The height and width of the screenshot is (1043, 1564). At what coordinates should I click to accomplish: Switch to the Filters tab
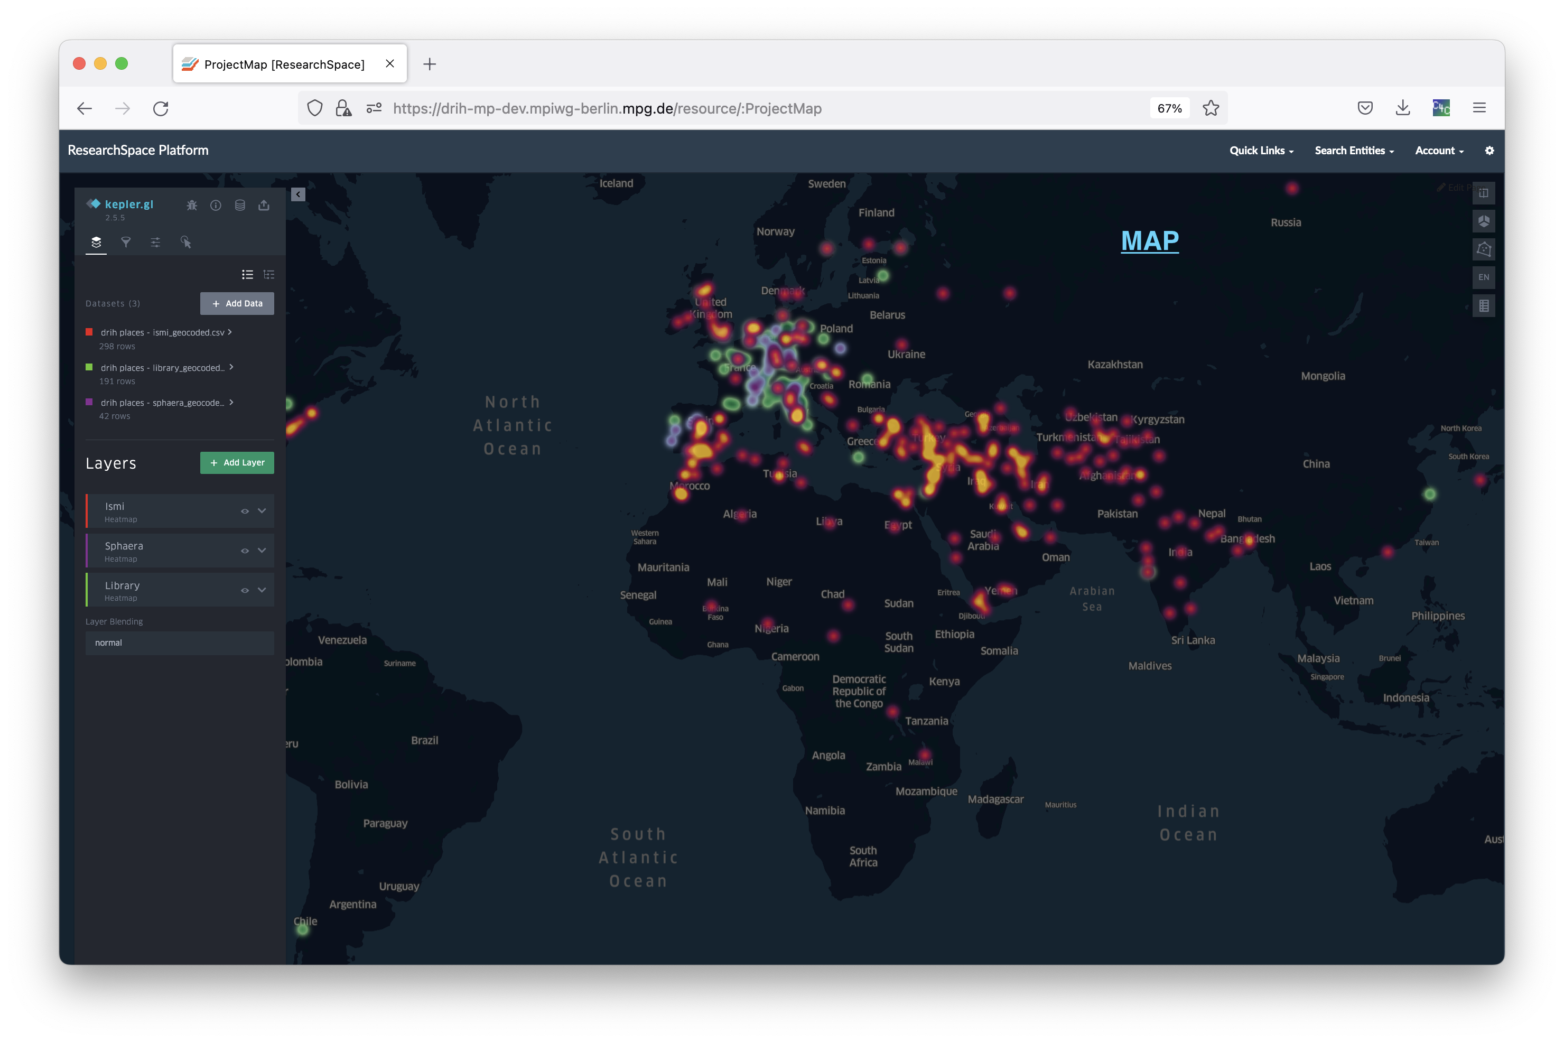click(126, 242)
